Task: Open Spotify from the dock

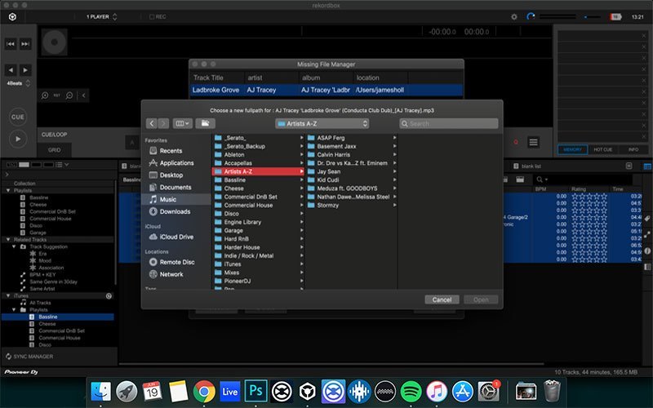Action: point(411,390)
